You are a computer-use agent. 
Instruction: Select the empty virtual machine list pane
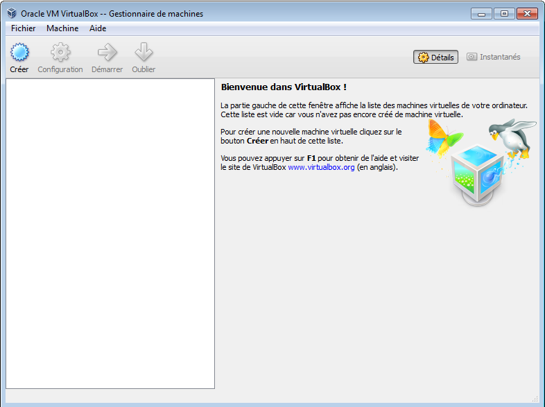pyautogui.click(x=110, y=234)
